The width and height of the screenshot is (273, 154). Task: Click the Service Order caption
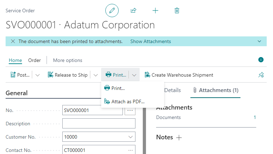(x=20, y=10)
